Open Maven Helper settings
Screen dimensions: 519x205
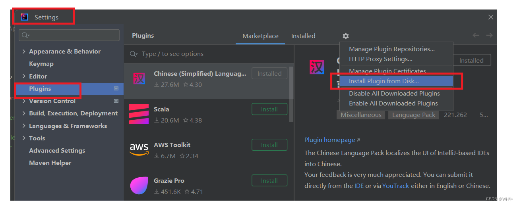[x=50, y=163]
